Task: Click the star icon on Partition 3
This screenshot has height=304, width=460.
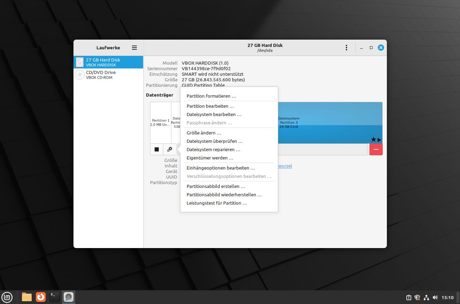Action: coord(373,139)
